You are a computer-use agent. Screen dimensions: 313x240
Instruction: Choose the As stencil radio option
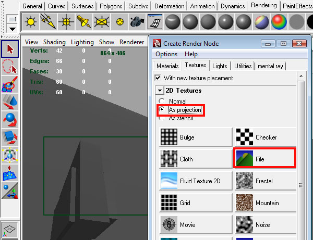coord(162,118)
